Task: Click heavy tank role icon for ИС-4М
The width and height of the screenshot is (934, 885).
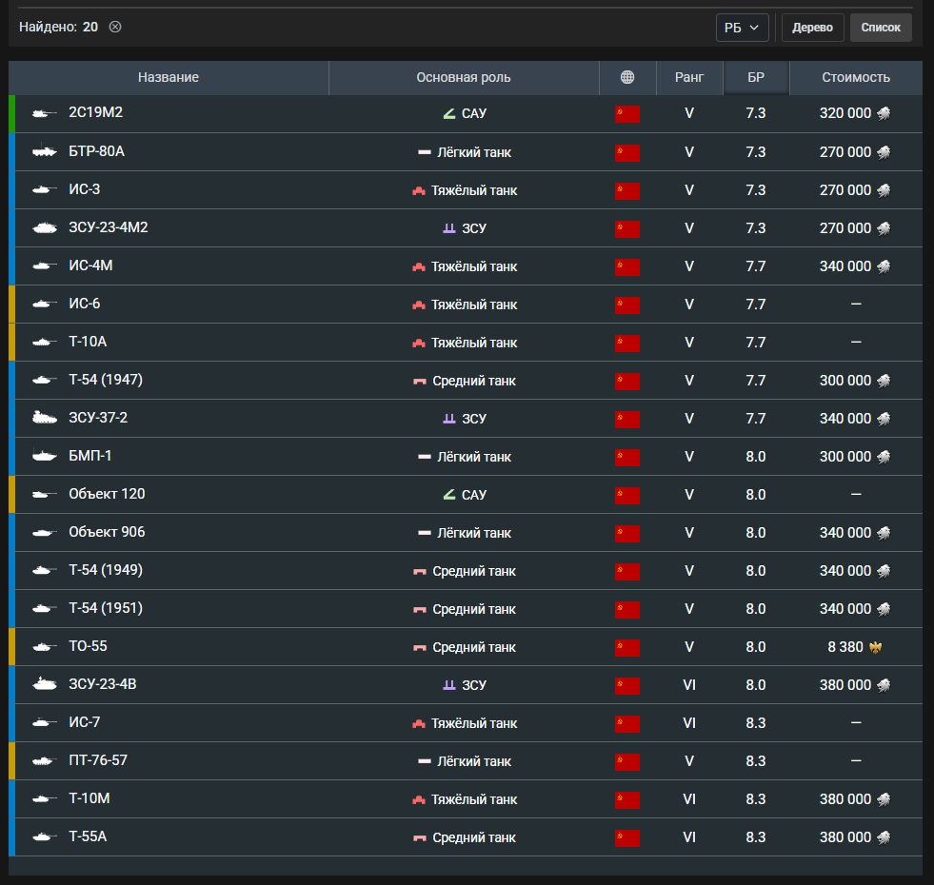Action: (418, 266)
